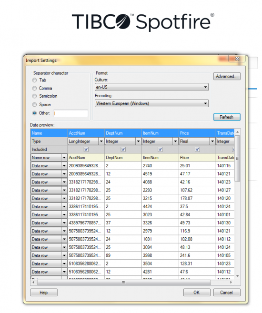
Task: Click the DeptNum column header
Action: (x=123, y=133)
